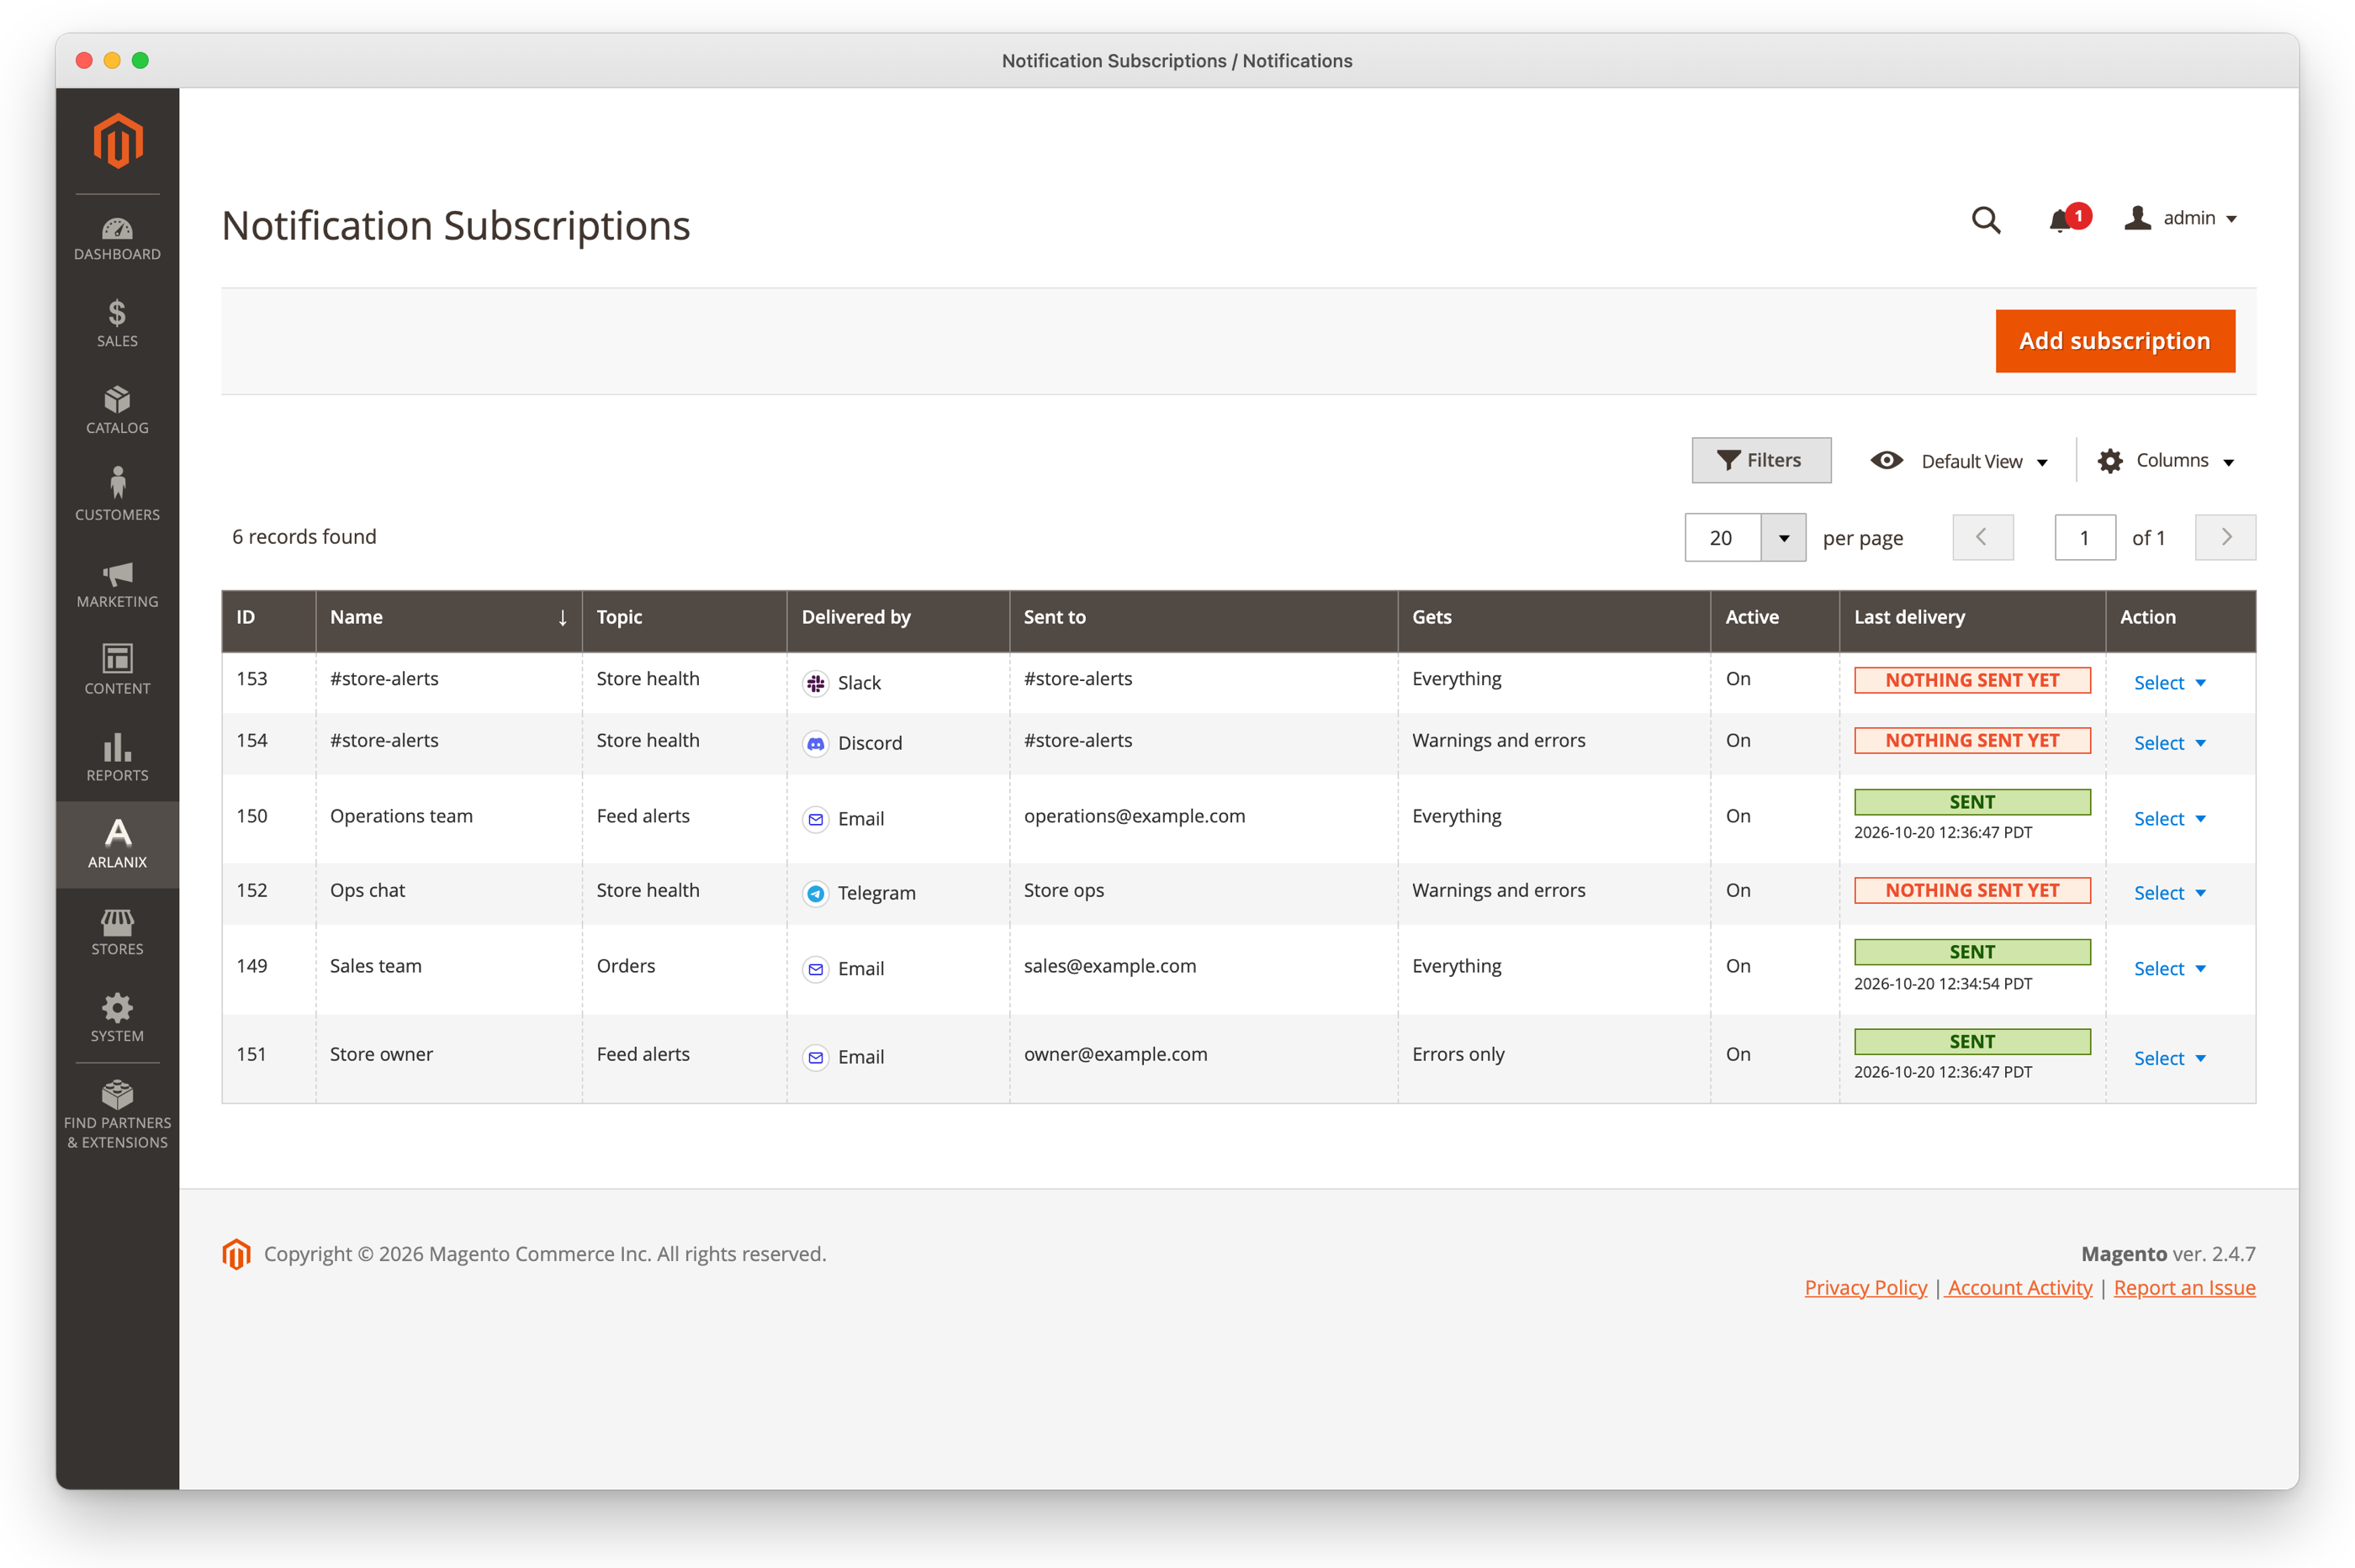Click the current page number field
The height and width of the screenshot is (1568, 2355).
pos(2085,538)
